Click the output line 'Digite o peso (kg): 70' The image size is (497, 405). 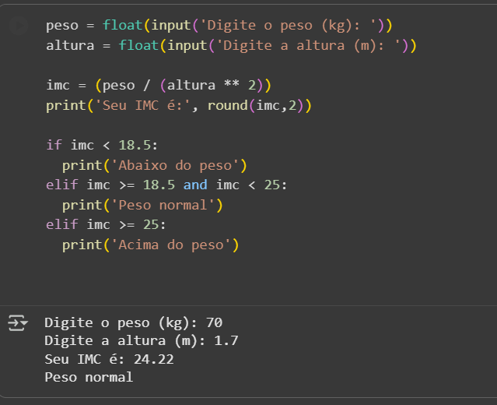(134, 322)
